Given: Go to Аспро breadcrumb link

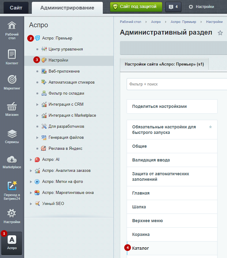Looking at the screenshot, I should pyautogui.click(x=156, y=22).
